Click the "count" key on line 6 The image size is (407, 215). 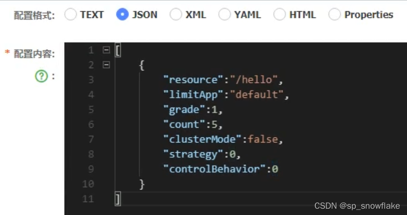[x=184, y=125]
